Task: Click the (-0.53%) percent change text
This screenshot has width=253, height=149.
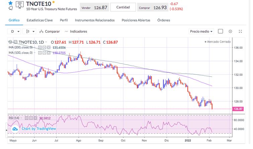Action: pyautogui.click(x=176, y=9)
